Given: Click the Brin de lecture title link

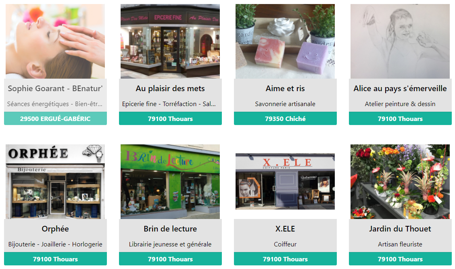Looking at the screenshot, I should point(170,229).
